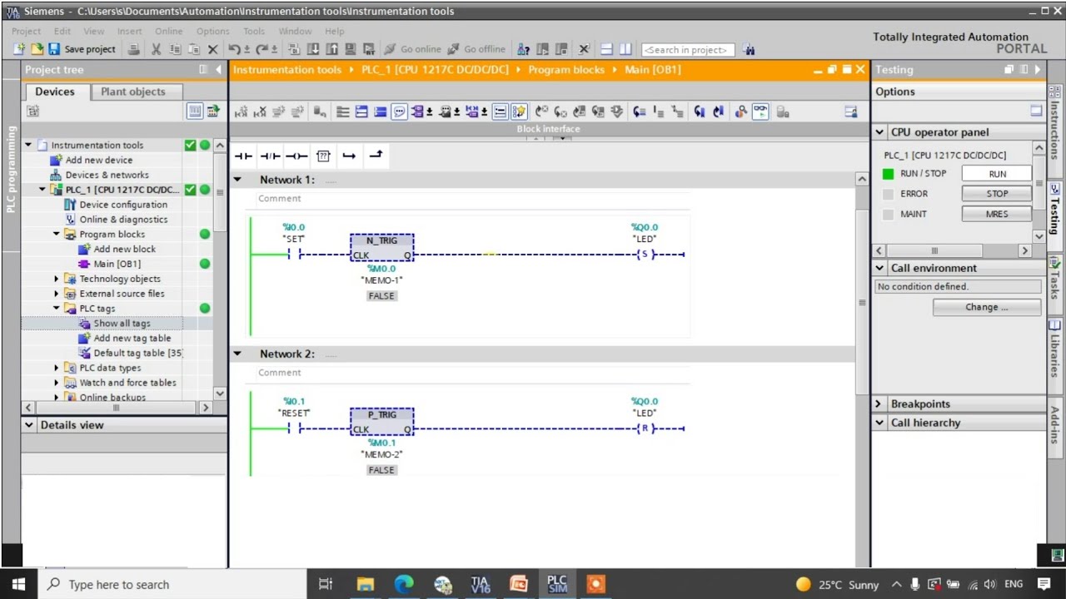Screen dimensions: 1066x599
Task: Toggle free-form comments display
Action: tap(399, 111)
